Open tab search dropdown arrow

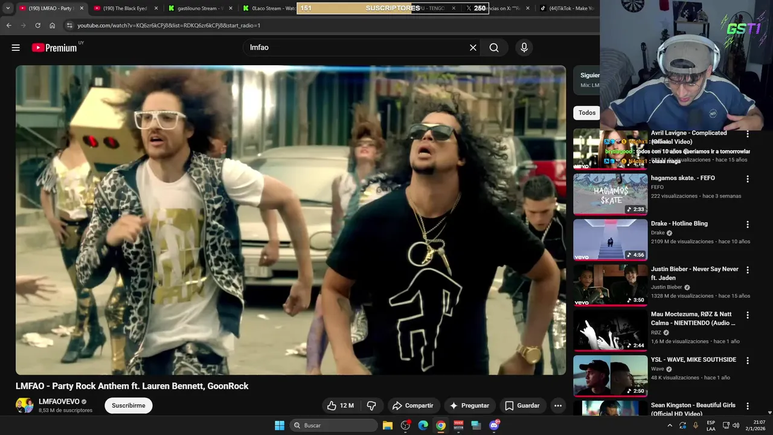coord(8,8)
